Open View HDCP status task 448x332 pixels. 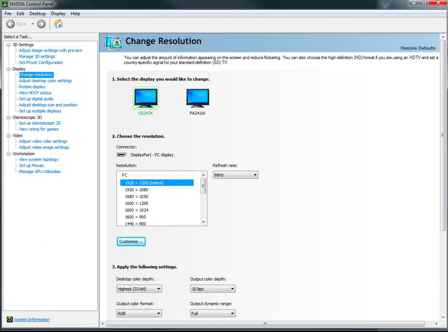35,93
